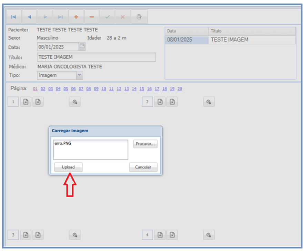Click patient name TESTE TESTE TESTE TESTE
Screen dimensions: 305x251
[67, 30]
